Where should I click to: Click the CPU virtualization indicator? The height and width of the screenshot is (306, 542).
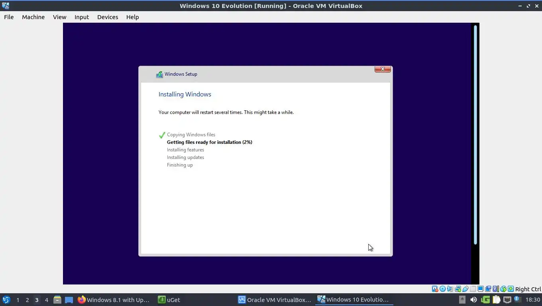click(496, 289)
